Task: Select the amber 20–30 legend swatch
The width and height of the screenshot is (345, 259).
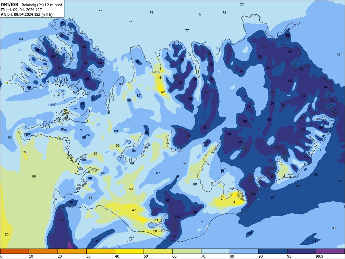Action: tap(72, 251)
